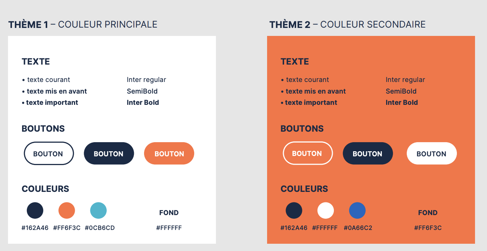Click the white-outlined BOUTON in Thème 2
The width and height of the screenshot is (487, 251).
coord(308,153)
